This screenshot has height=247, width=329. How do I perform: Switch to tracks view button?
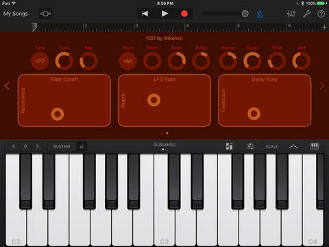pos(46,14)
